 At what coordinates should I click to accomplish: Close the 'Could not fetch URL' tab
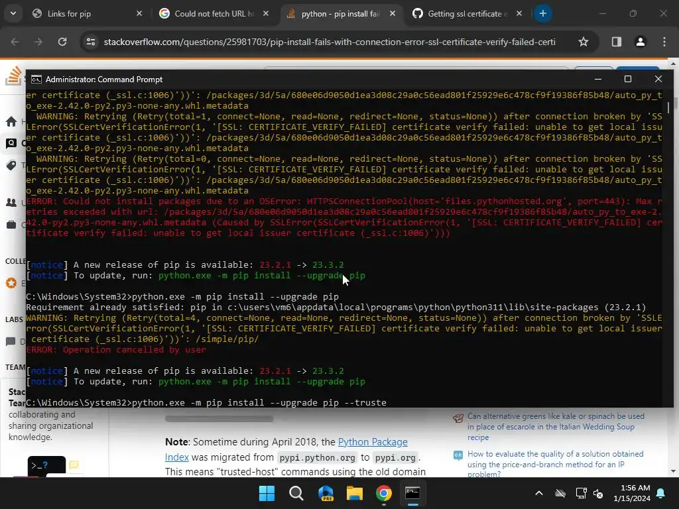(x=266, y=14)
